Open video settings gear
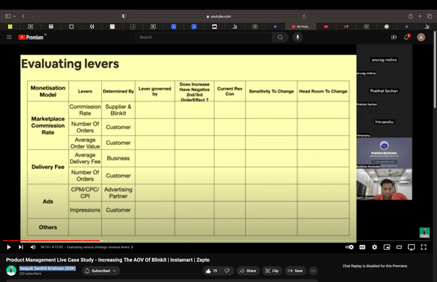This screenshot has height=282, width=437. 375,247
